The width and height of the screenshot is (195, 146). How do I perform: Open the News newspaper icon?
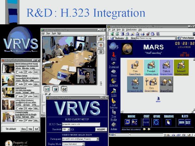pos(114,72)
